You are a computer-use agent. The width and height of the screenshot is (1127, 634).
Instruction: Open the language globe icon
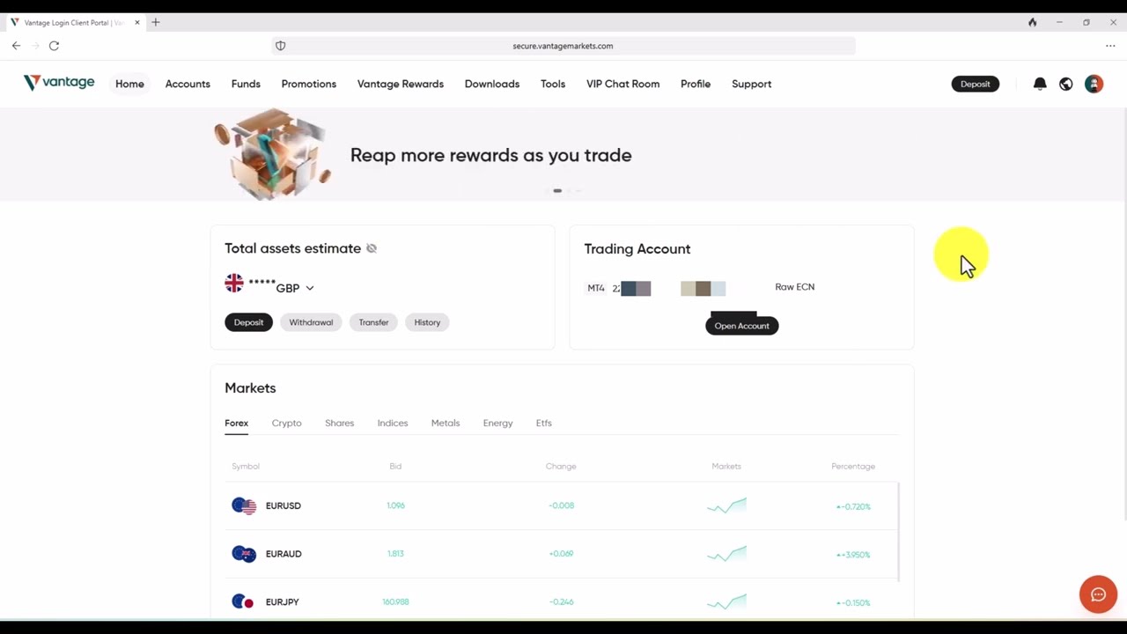click(1066, 84)
